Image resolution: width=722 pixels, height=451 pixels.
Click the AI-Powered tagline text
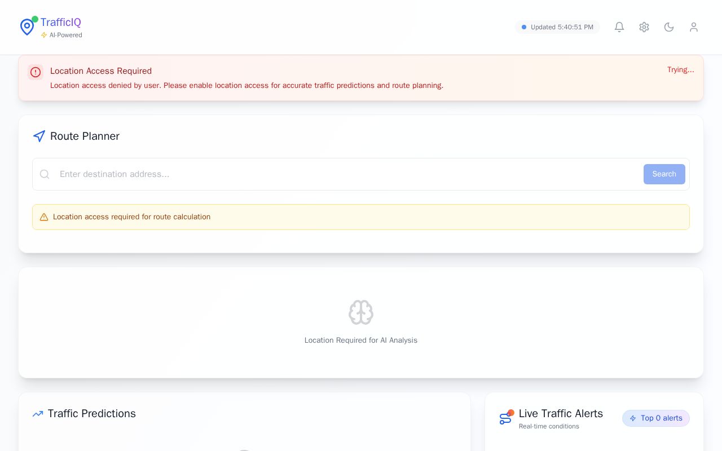click(x=66, y=35)
